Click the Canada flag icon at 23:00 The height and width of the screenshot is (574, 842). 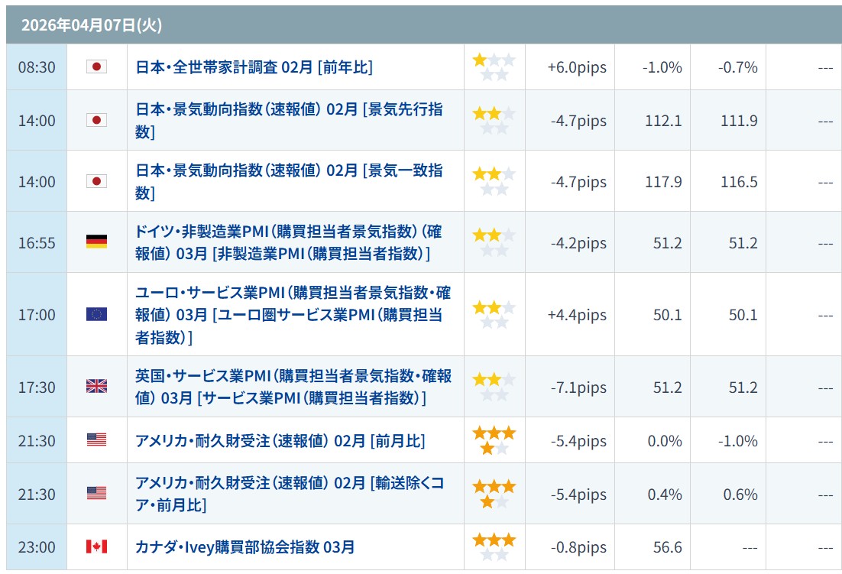tap(96, 546)
